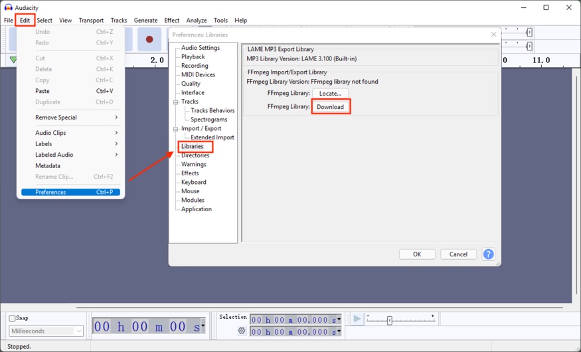Collapse the Tracks tree node
Screen dimensions: 581x352
click(176, 102)
